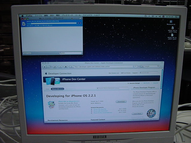Viewport: 191px width, 143px height.
Task: Open the ファイル menu
Action: tap(38, 16)
